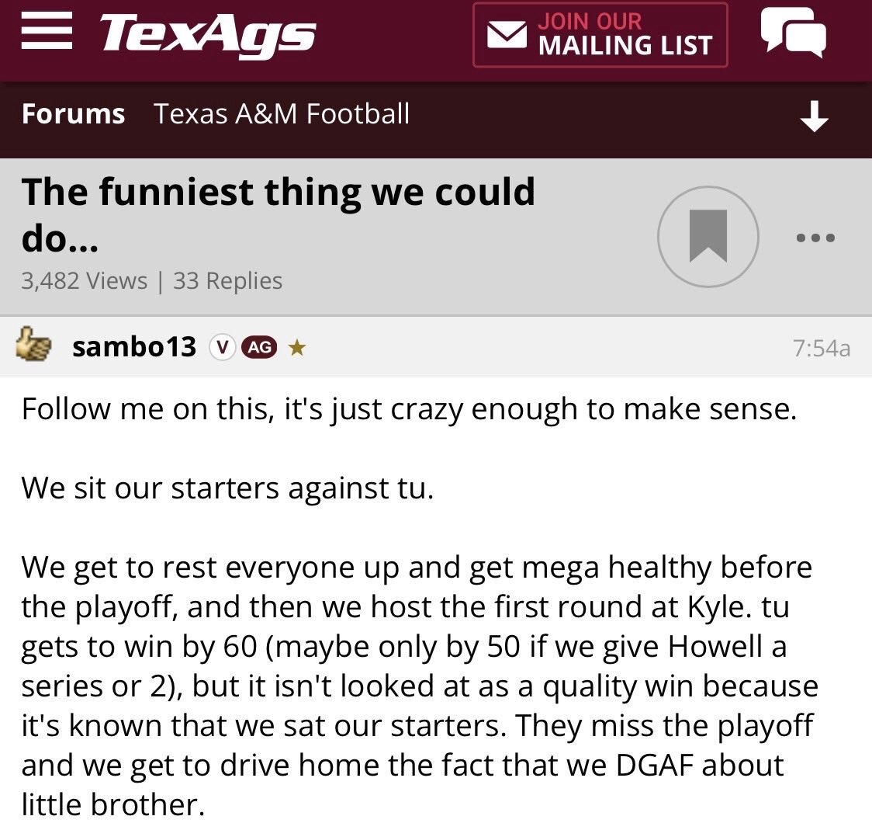
Task: Open the hamburger navigation menu
Action: click(46, 33)
